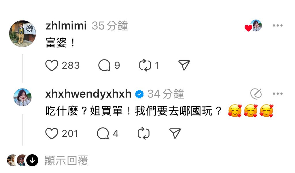Repost zhlmimi's comment with 1 repost
The width and height of the screenshot is (295, 173).
coord(145,65)
